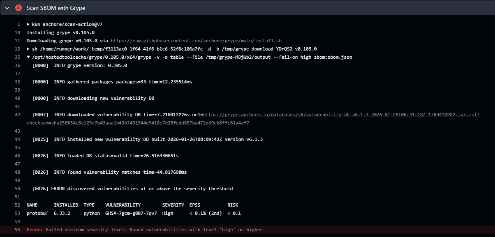This screenshot has height=237, width=495.
Task: Click the installed version '6.33.2'
Action: 62,213
